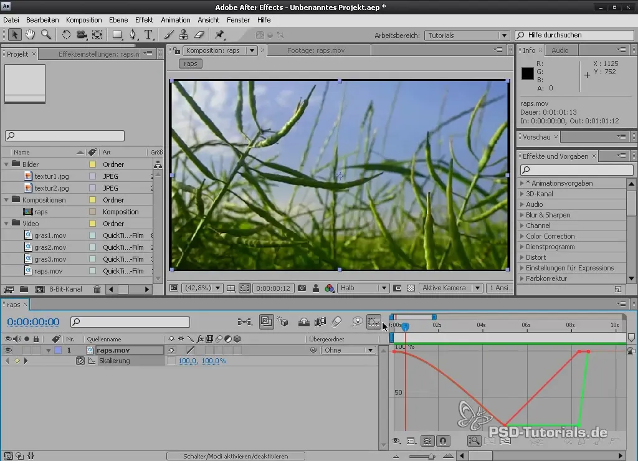Open the Datei menu
This screenshot has height=461, width=638.
11,20
